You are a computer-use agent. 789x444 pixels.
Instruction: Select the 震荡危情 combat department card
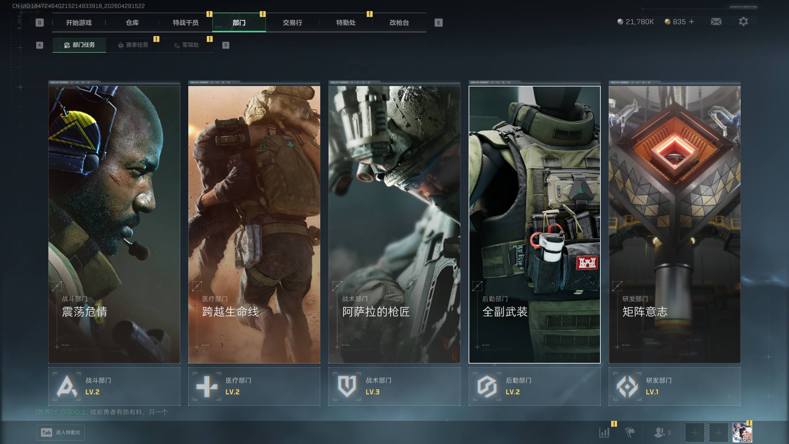pyautogui.click(x=114, y=224)
